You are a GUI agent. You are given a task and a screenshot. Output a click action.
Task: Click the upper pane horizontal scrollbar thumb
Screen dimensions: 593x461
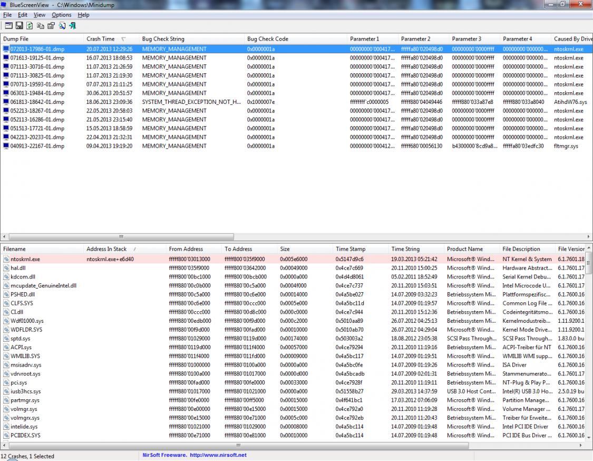[121, 236]
